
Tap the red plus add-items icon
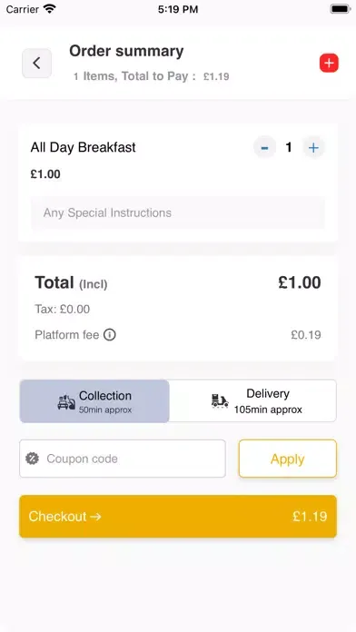329,64
